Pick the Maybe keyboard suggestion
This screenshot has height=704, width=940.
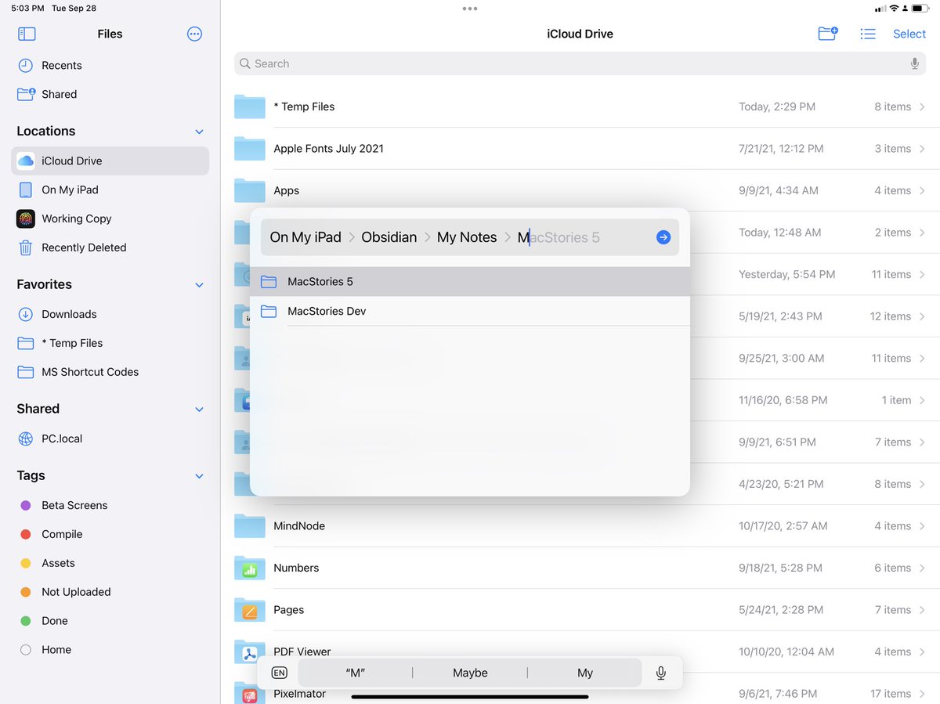pyautogui.click(x=470, y=673)
